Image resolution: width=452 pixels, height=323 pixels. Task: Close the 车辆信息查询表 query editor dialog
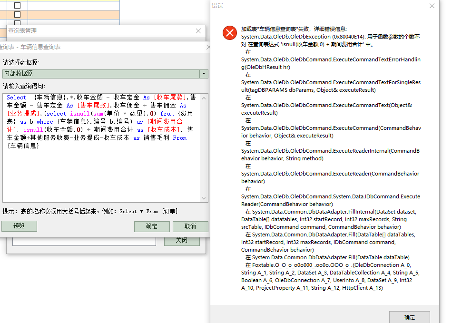click(x=208, y=47)
